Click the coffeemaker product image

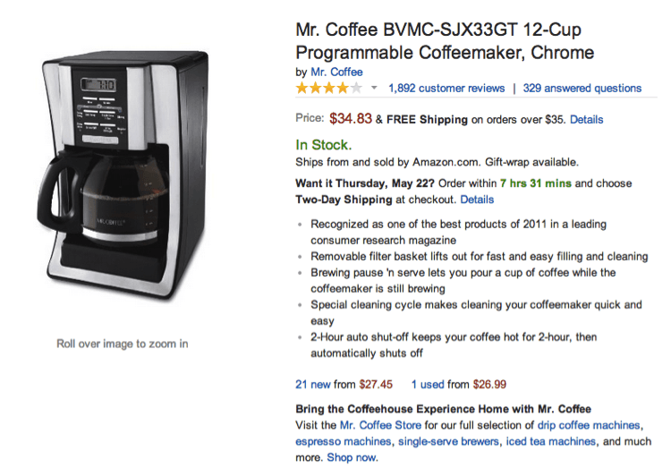pos(123,175)
